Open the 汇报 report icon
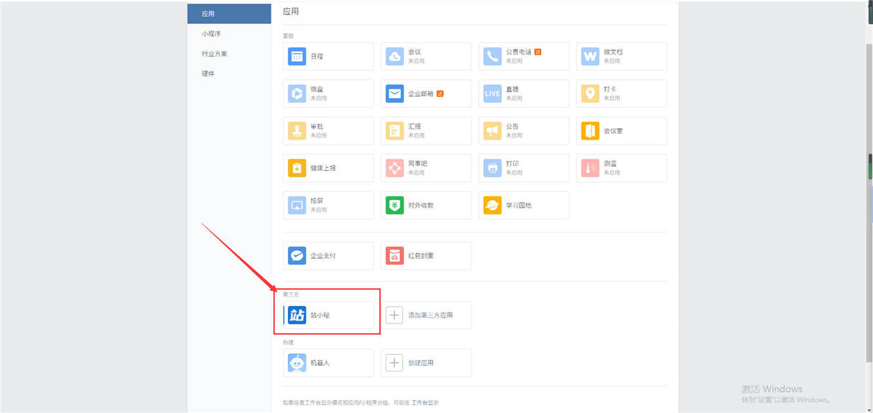This screenshot has height=413, width=873. [394, 131]
